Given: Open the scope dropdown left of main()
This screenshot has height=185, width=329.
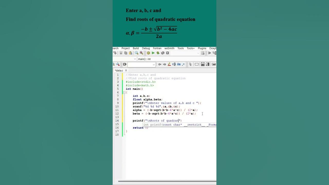Looking at the screenshot, I should click(x=135, y=59).
